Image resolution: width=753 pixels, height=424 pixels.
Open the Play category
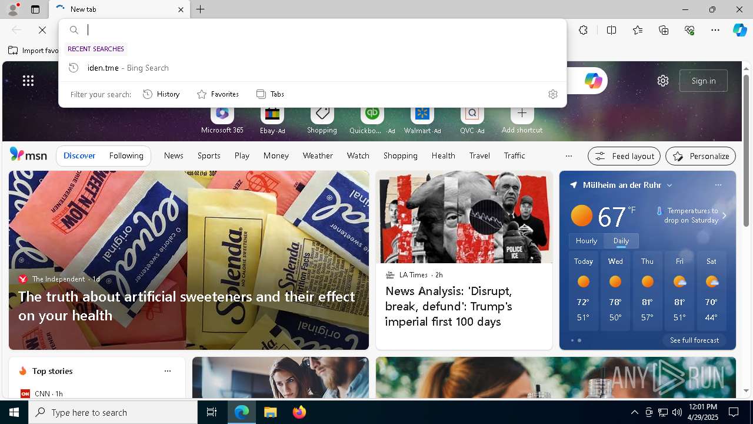coord(242,156)
